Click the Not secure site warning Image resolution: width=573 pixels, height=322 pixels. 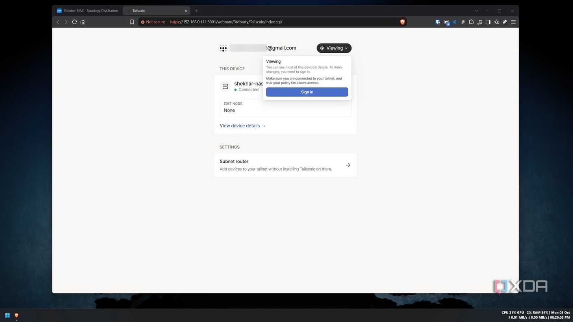point(153,22)
